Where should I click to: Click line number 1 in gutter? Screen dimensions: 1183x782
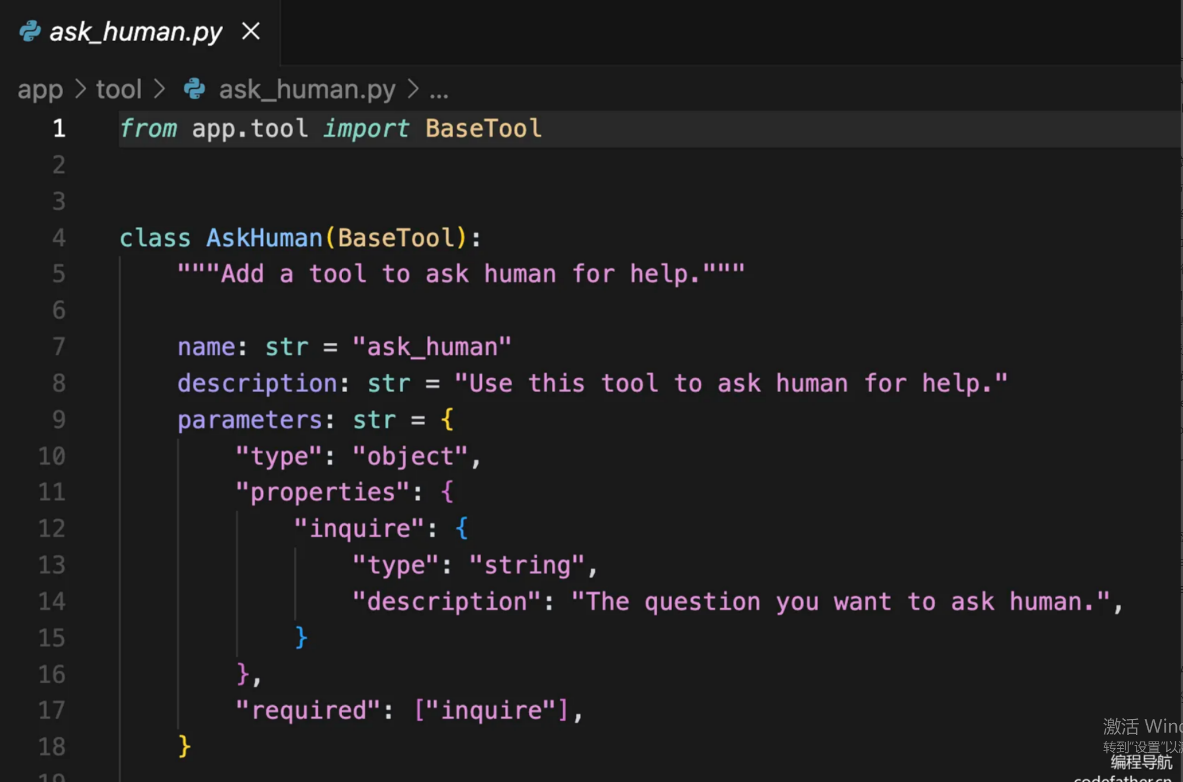[58, 129]
